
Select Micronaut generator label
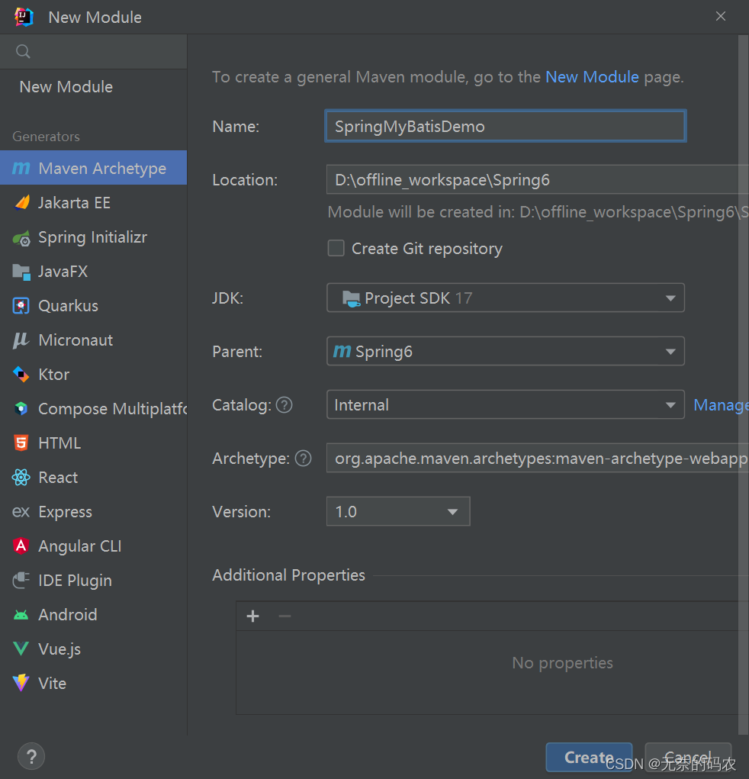tap(76, 340)
